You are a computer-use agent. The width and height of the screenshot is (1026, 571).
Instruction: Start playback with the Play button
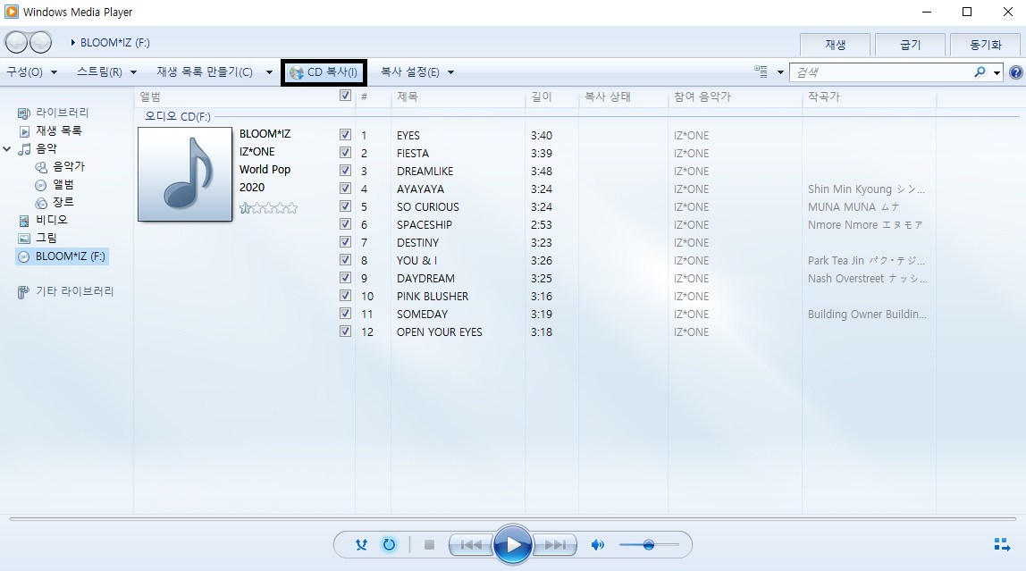click(x=512, y=544)
